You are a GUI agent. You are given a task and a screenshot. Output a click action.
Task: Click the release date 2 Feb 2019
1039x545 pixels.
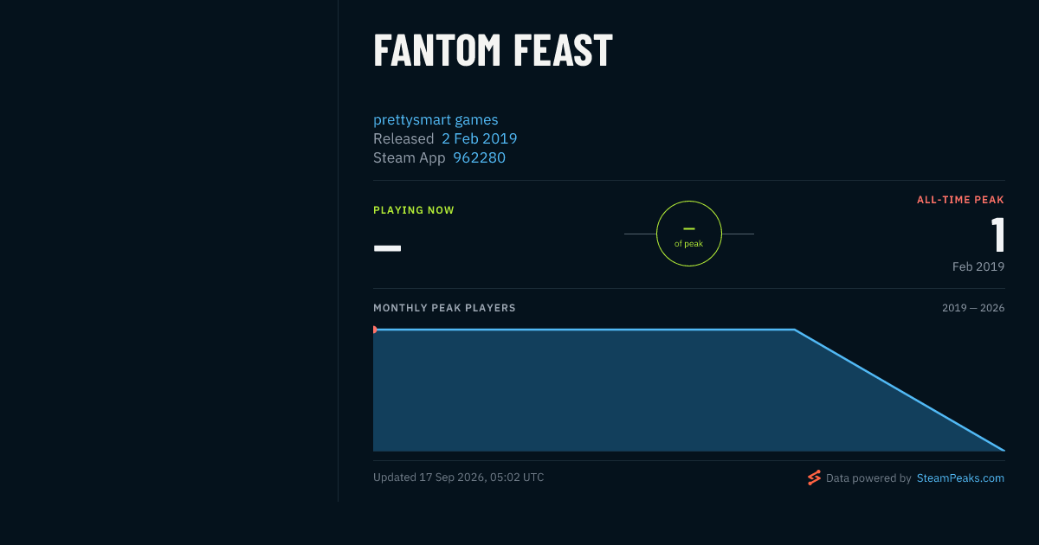(x=480, y=138)
